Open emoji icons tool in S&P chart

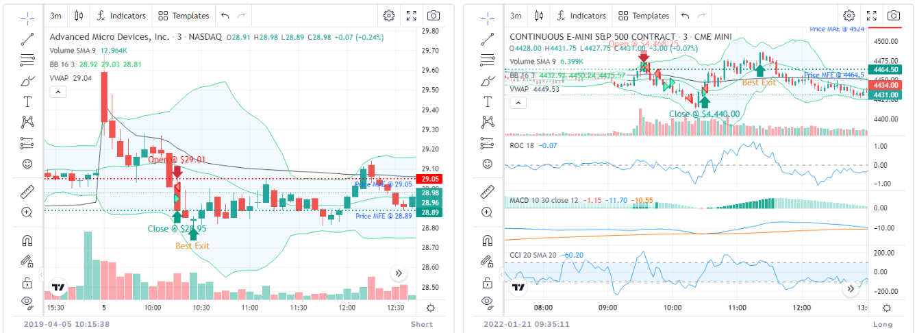click(x=488, y=164)
